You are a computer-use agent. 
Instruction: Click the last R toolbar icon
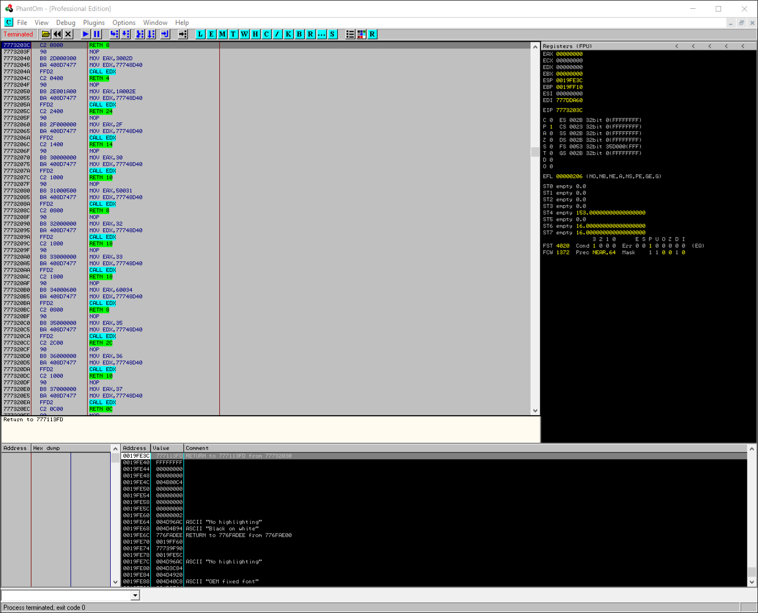(x=372, y=34)
